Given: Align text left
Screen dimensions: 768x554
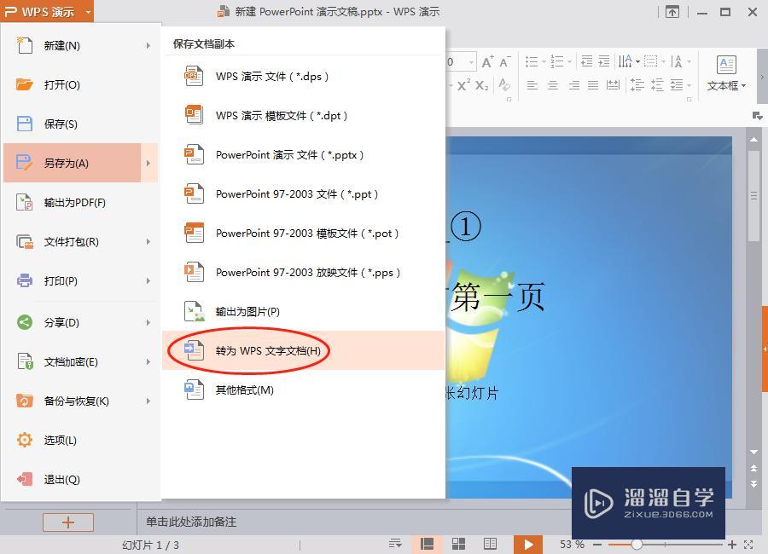Looking at the screenshot, I should (532, 85).
